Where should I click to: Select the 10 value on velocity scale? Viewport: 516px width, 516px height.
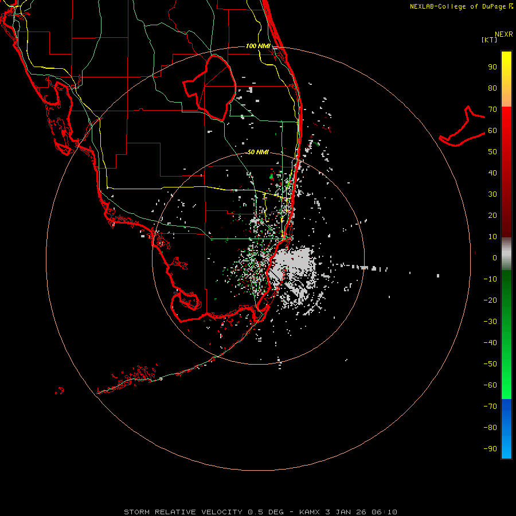[492, 237]
